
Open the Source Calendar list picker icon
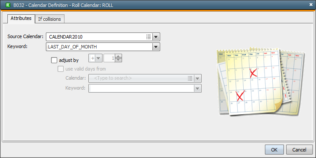click(148, 37)
